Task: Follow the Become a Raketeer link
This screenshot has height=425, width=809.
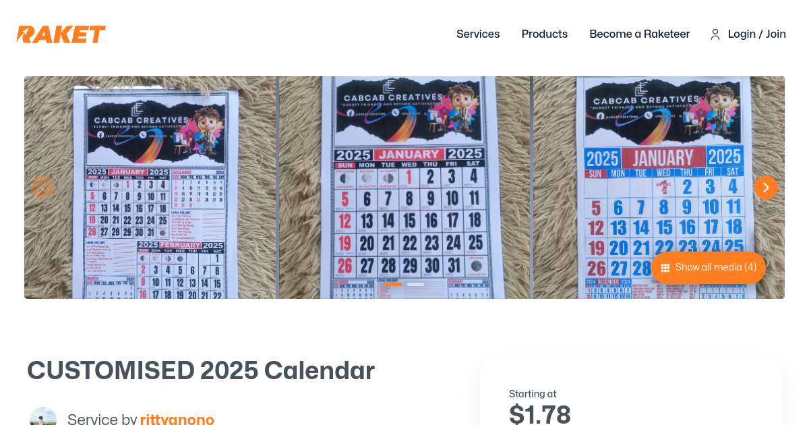Action: (640, 34)
